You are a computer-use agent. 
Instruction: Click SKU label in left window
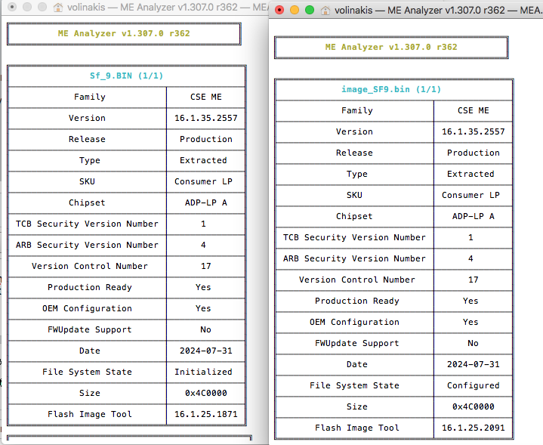(x=87, y=181)
